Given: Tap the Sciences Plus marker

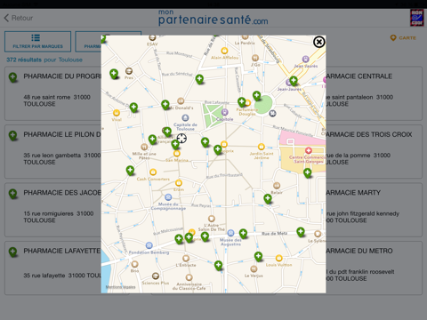Looking at the screenshot, I should pyautogui.click(x=156, y=276).
